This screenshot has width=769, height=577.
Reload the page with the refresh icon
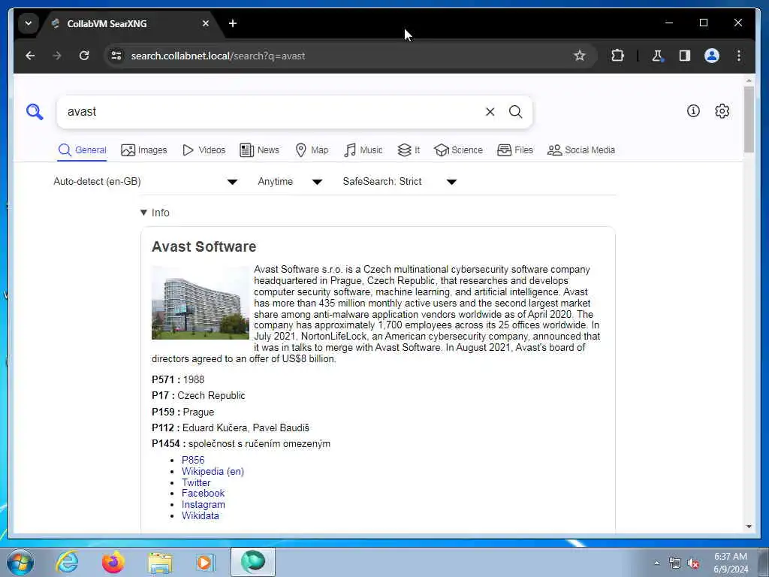click(x=84, y=56)
